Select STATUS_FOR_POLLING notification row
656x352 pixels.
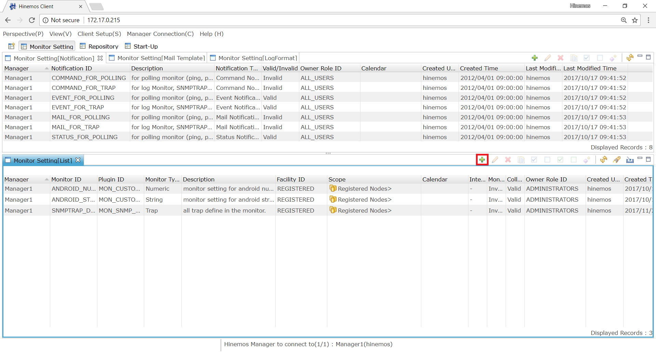(328, 137)
